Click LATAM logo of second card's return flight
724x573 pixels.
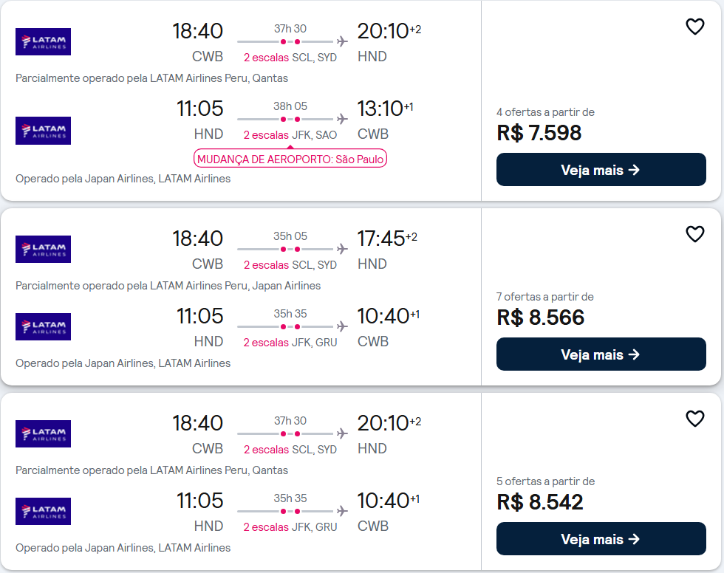(44, 326)
